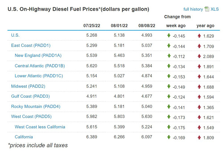
Task: Click red up arrow in U.S. row
Action: (x=199, y=36)
